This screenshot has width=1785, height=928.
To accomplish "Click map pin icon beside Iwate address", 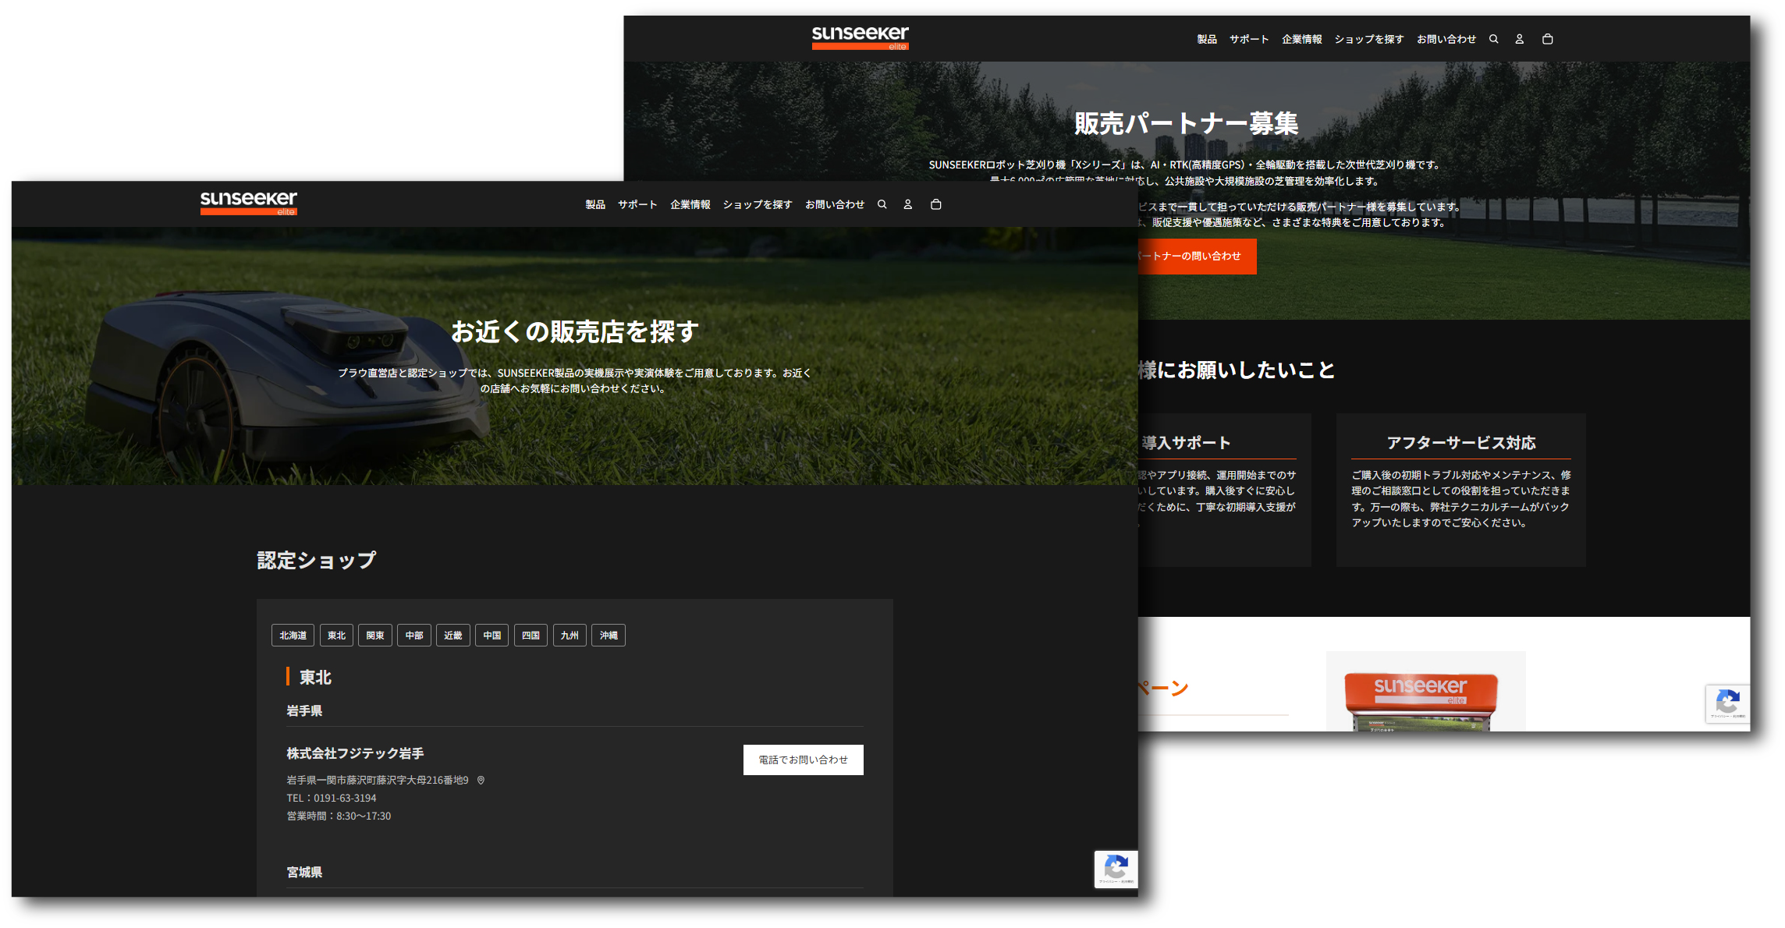I will (x=481, y=780).
